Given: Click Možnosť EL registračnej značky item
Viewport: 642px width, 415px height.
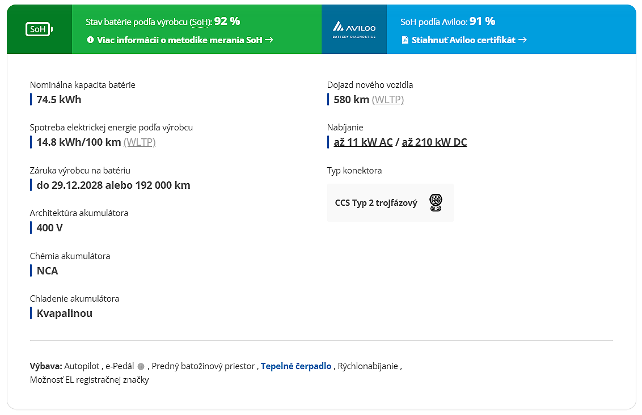Looking at the screenshot, I should point(89,379).
